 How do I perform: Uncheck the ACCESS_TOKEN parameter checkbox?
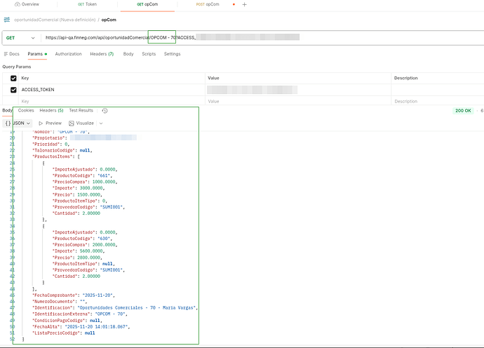tap(13, 90)
